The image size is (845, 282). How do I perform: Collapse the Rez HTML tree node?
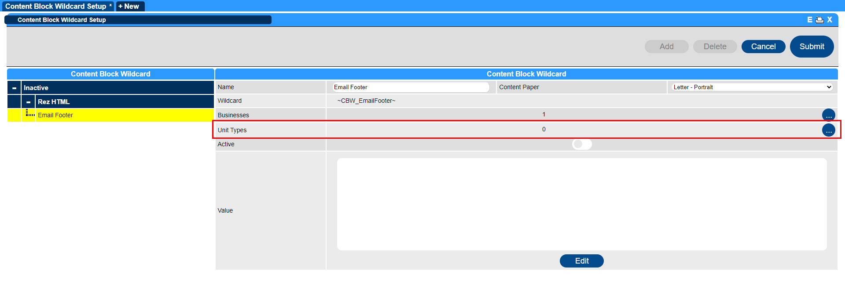(x=28, y=102)
